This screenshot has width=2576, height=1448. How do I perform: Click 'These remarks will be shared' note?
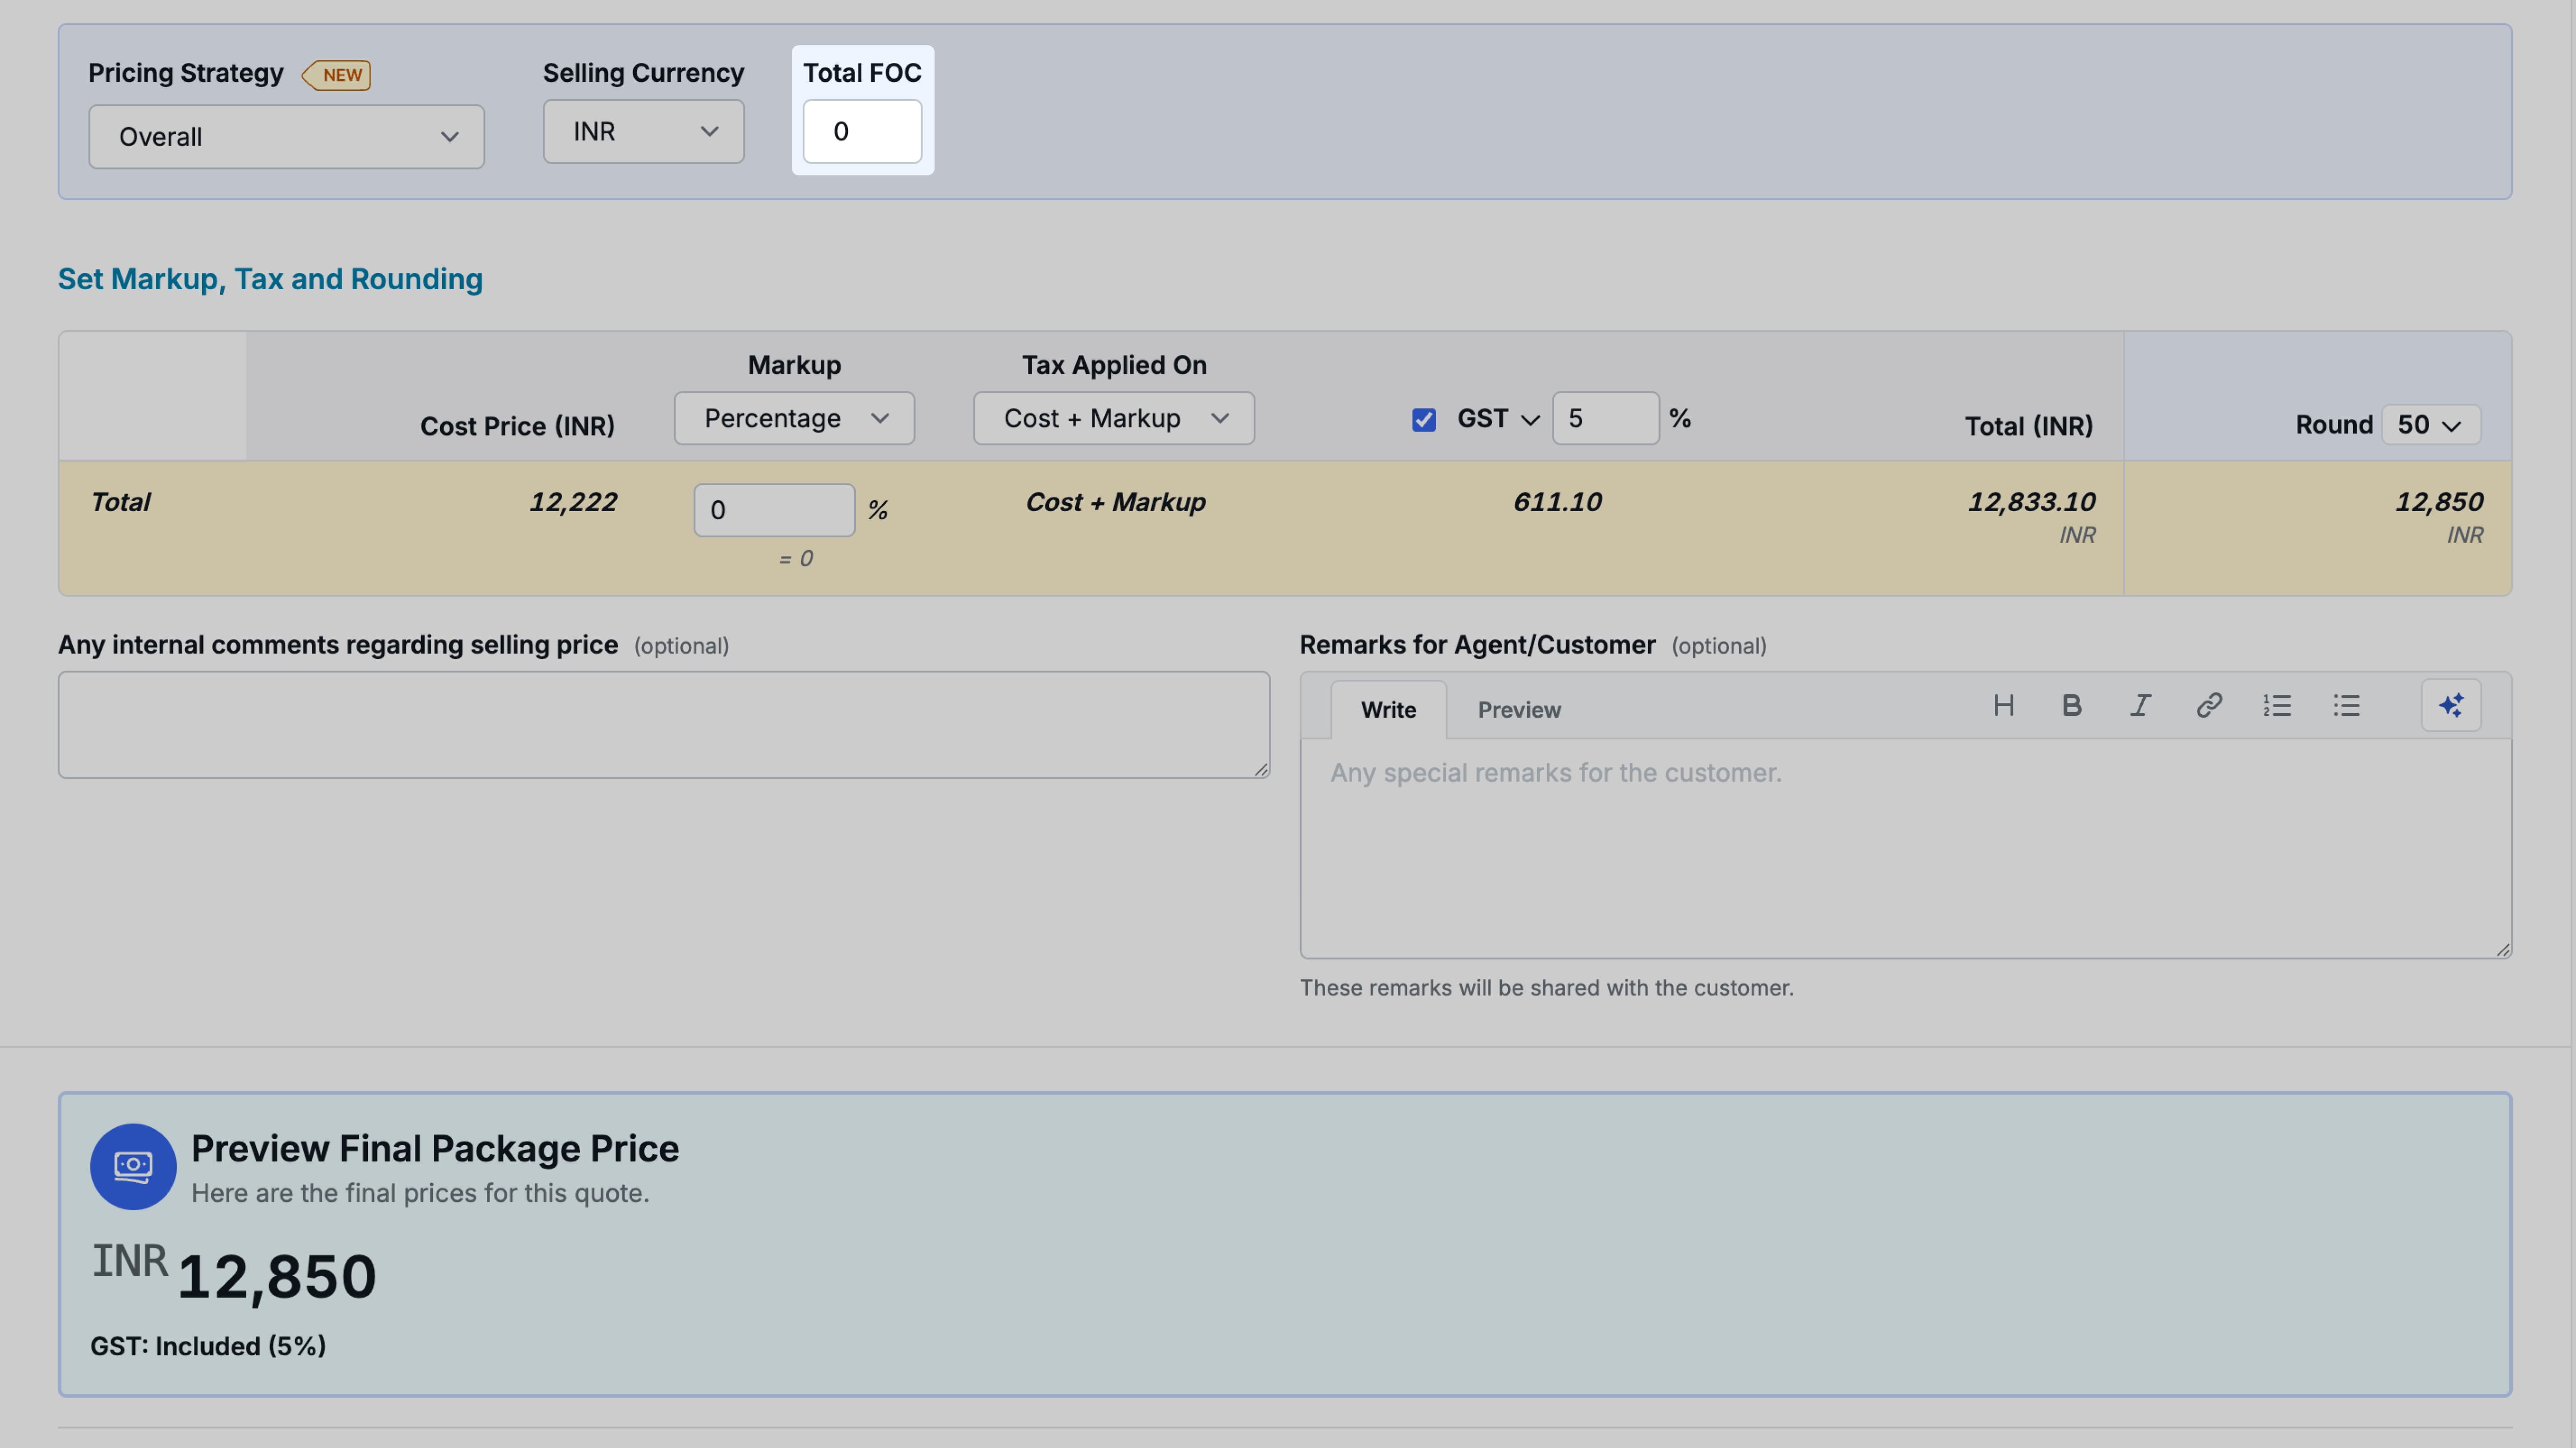[x=1547, y=988]
